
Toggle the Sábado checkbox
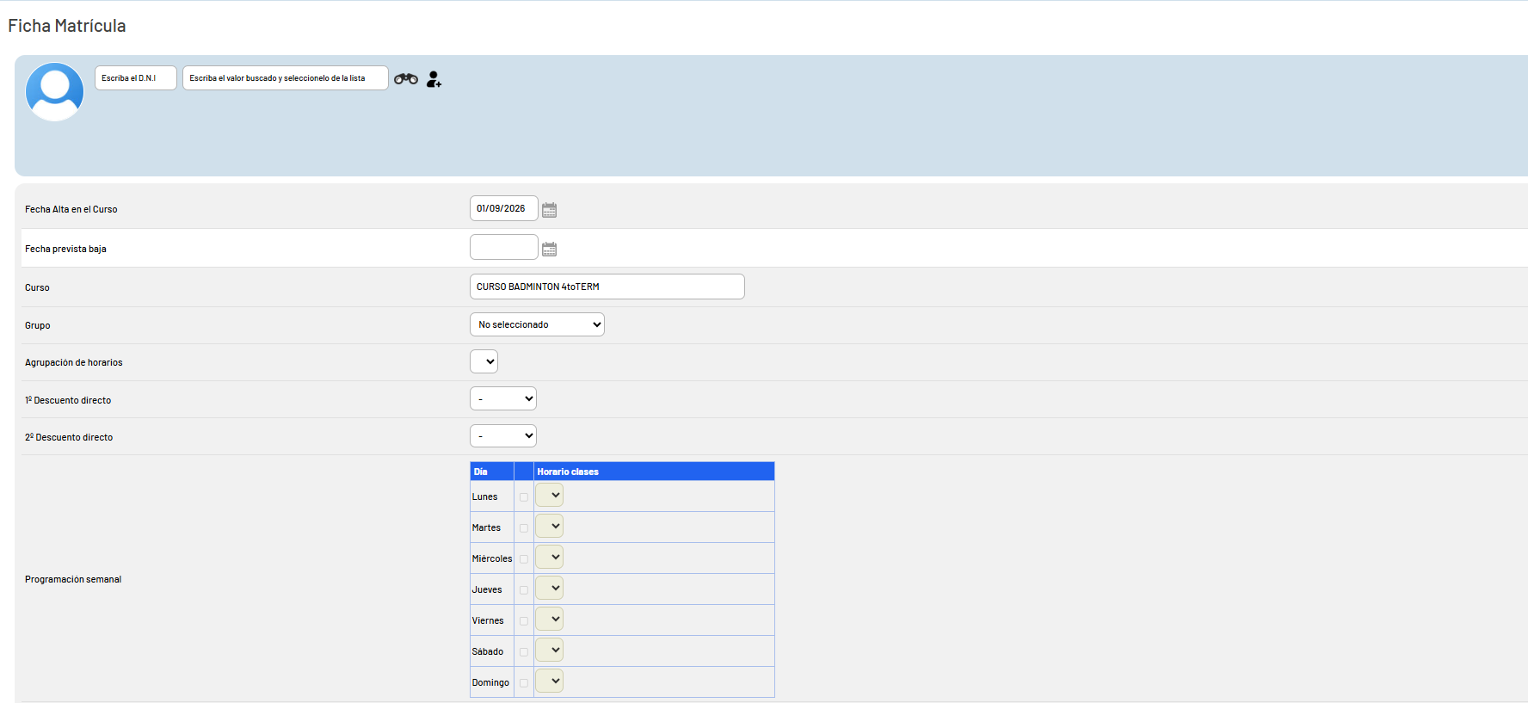pyautogui.click(x=524, y=652)
